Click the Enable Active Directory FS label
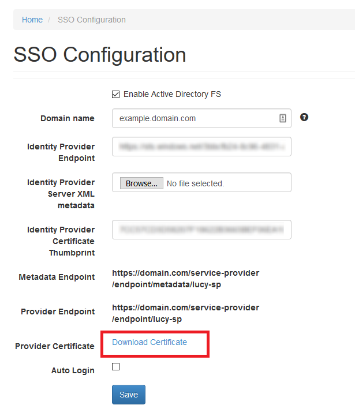This screenshot has height=409, width=355. point(172,94)
